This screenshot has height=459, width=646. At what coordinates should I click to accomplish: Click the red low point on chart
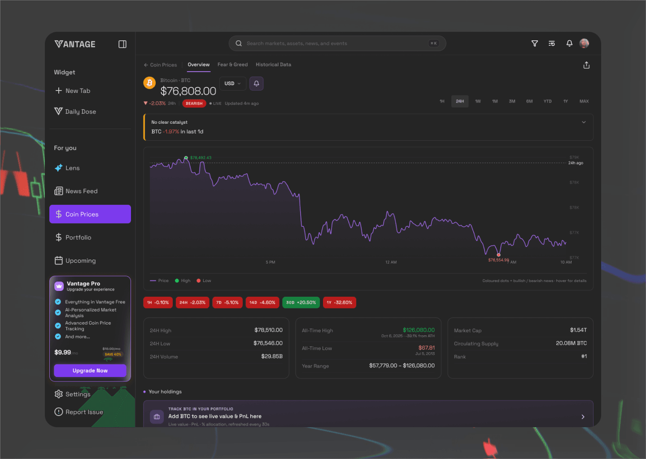pyautogui.click(x=498, y=255)
